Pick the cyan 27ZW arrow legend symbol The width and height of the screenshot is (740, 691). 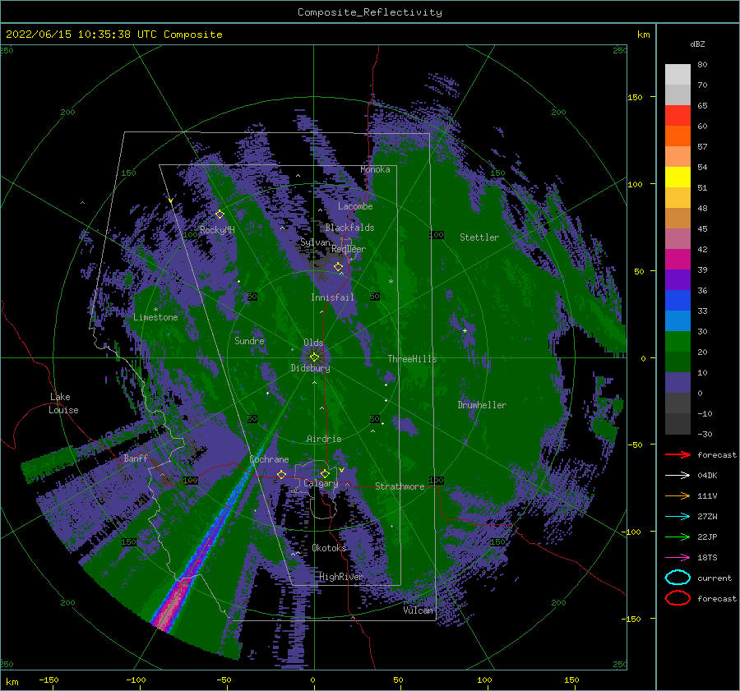pyautogui.click(x=678, y=516)
